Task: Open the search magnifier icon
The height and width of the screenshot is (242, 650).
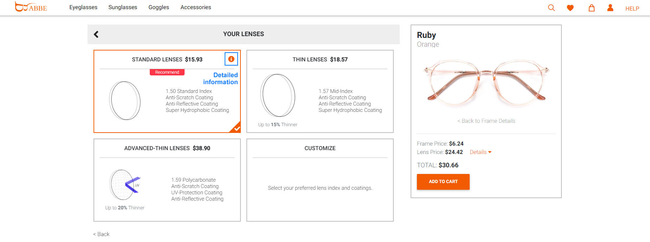Action: point(551,8)
